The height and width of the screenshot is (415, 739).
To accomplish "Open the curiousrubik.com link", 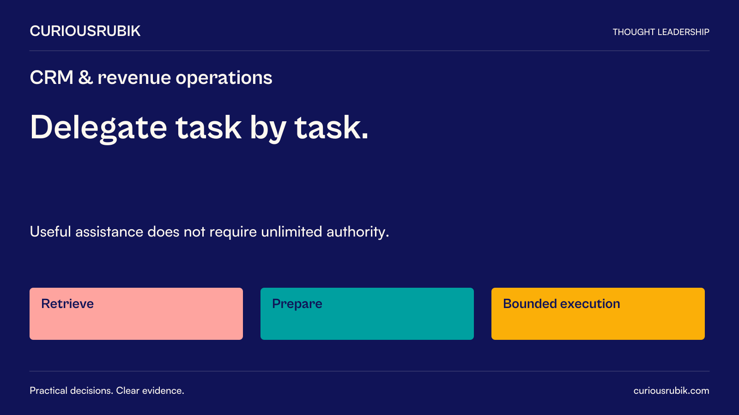I will [671, 391].
